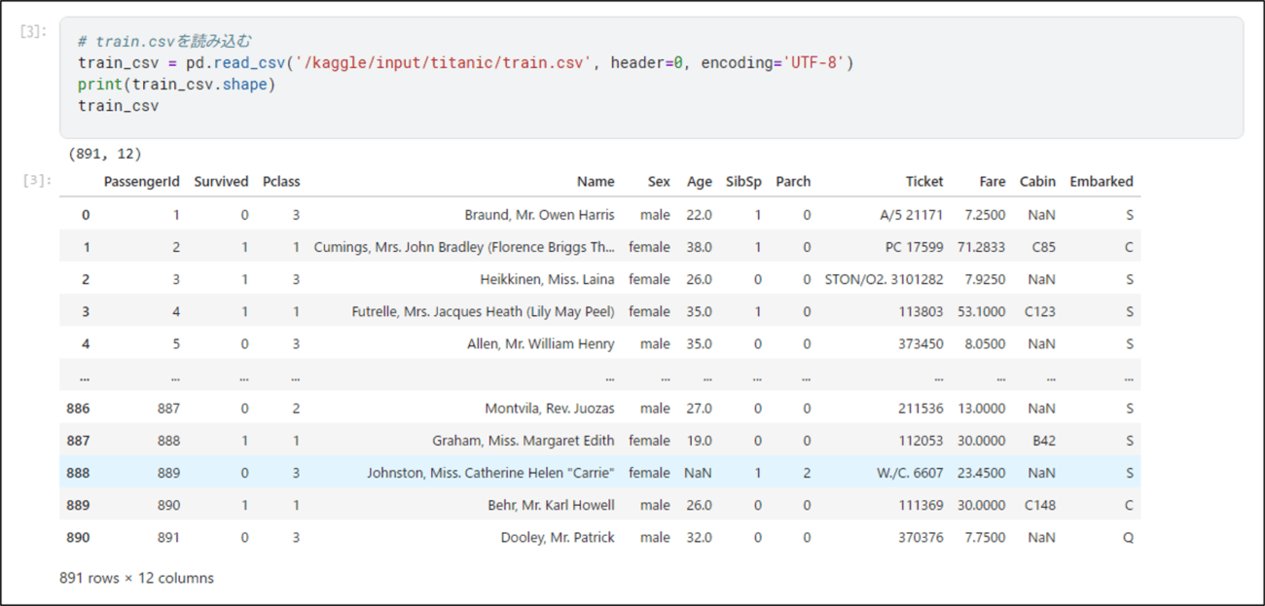Click 'Futrelle, Mrs. Jacques Heath' name cell
Image resolution: width=1265 pixels, height=606 pixels.
483,311
